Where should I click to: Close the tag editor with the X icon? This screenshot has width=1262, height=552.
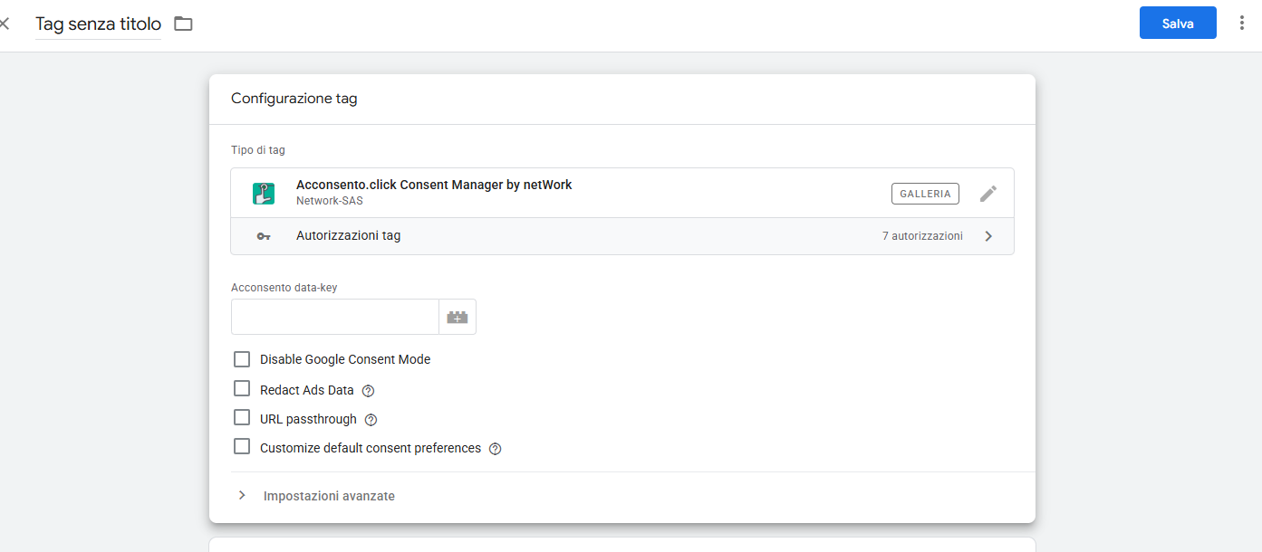[5, 24]
